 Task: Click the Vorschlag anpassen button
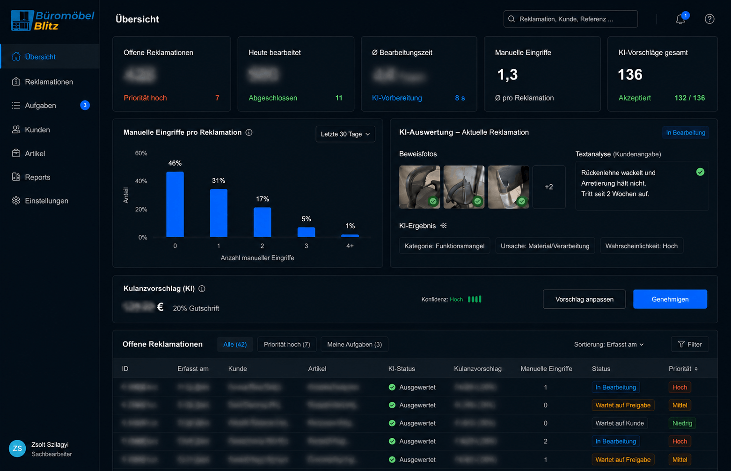[584, 299]
